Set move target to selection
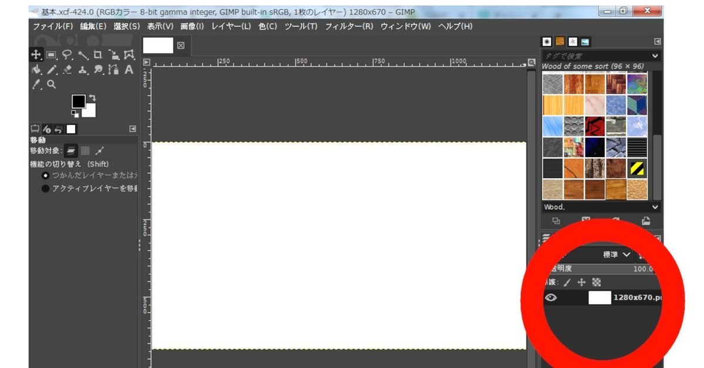The width and height of the screenshot is (704, 368). [x=85, y=151]
